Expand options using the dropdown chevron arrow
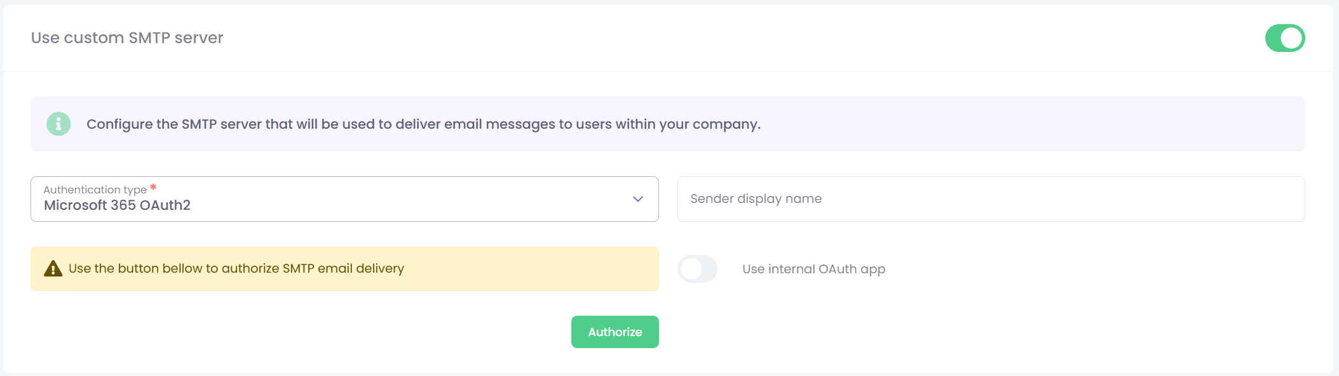 tap(638, 199)
